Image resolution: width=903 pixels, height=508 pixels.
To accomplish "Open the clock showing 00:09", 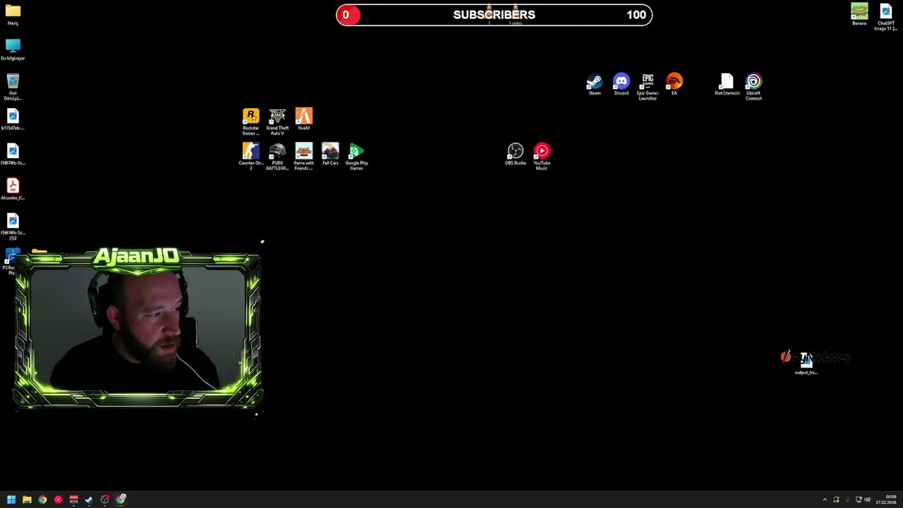I will tap(886, 500).
